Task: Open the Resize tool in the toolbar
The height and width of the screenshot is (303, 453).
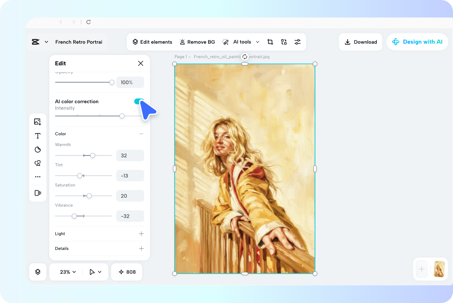Action: (284, 42)
